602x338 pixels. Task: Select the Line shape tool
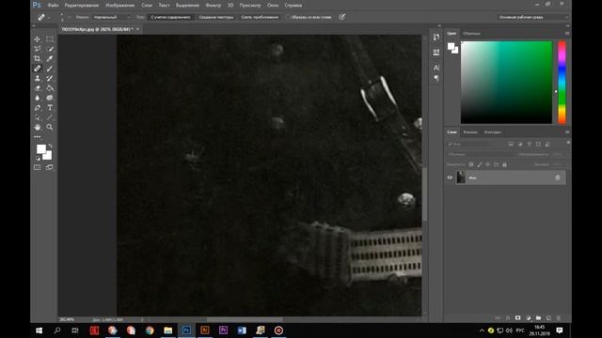50,117
